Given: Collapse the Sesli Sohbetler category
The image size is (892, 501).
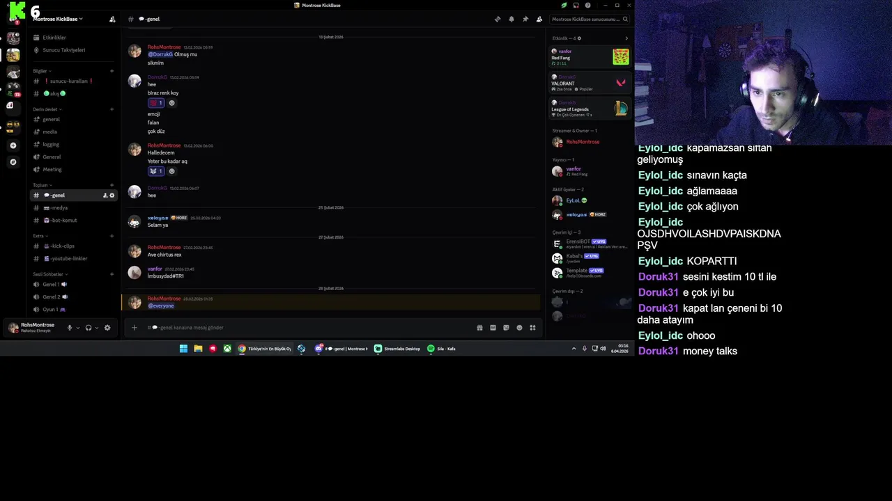Looking at the screenshot, I should [50, 274].
